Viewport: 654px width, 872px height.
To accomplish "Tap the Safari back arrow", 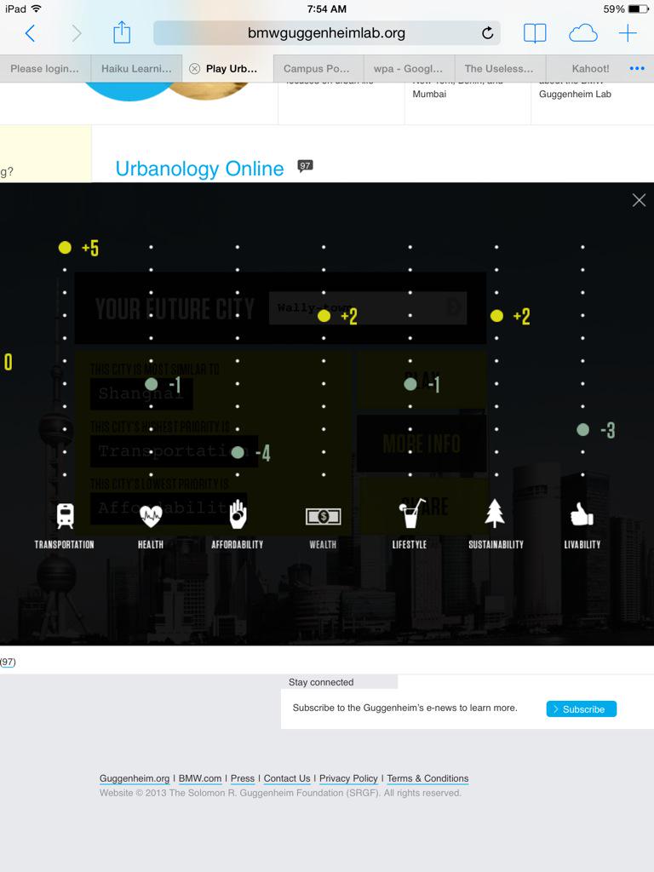I will click(31, 33).
